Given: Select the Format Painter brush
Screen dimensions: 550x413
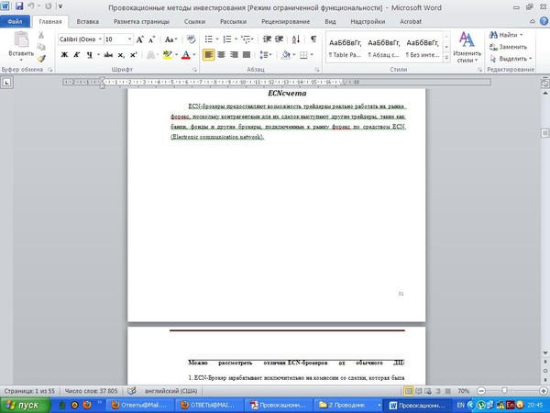Looking at the screenshot, I should click(41, 59).
